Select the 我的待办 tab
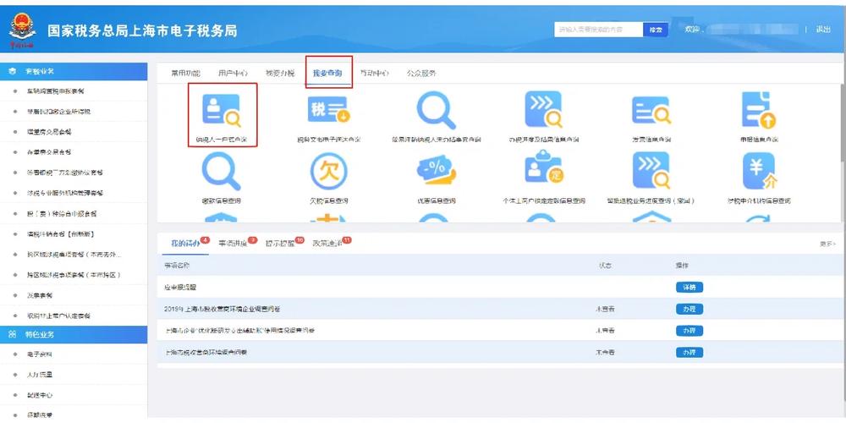This screenshot has height=423, width=846. (186, 244)
